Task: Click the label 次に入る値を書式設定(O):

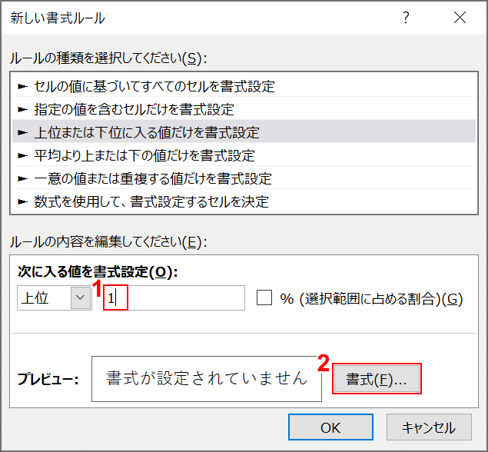Action: pos(98,272)
